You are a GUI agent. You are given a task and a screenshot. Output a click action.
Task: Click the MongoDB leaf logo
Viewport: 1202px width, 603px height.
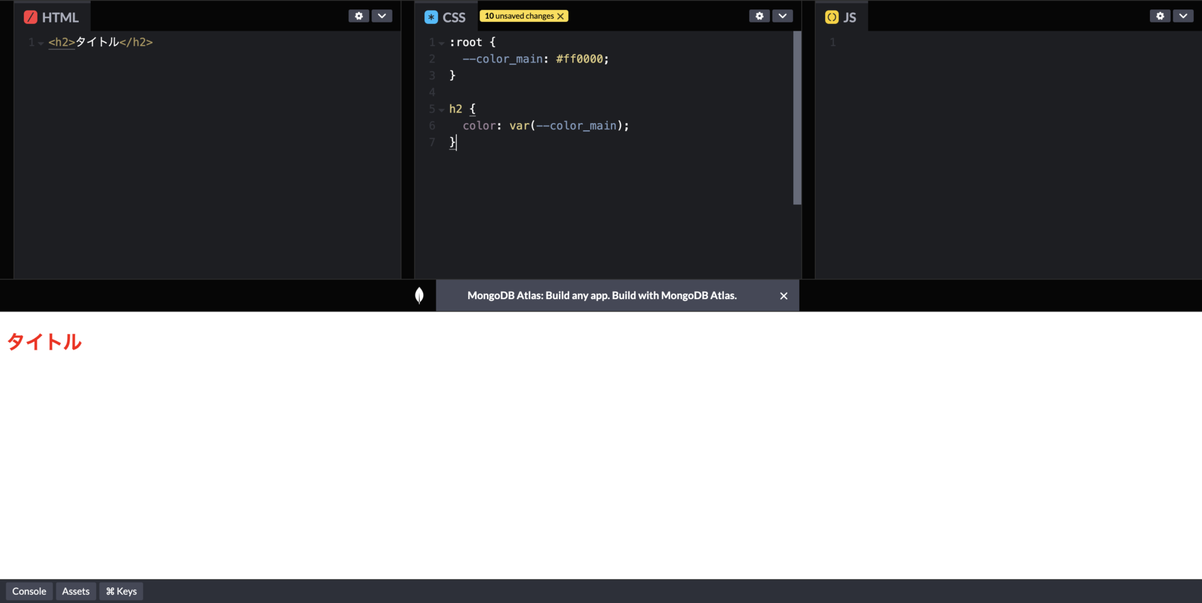(419, 295)
